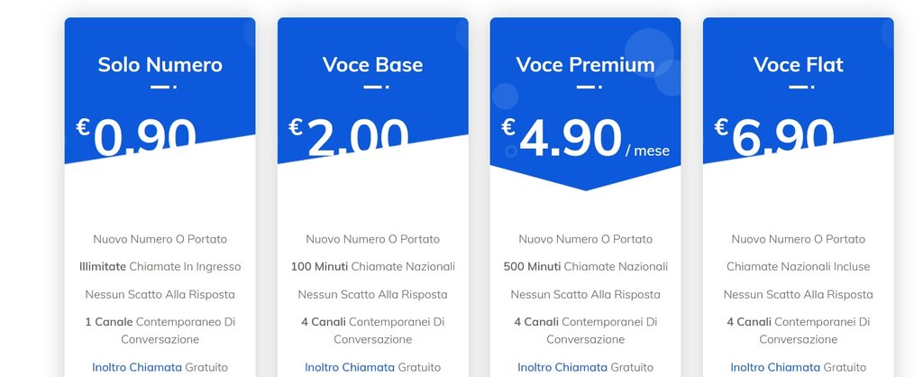Click the Solo Numero plan title

point(160,65)
